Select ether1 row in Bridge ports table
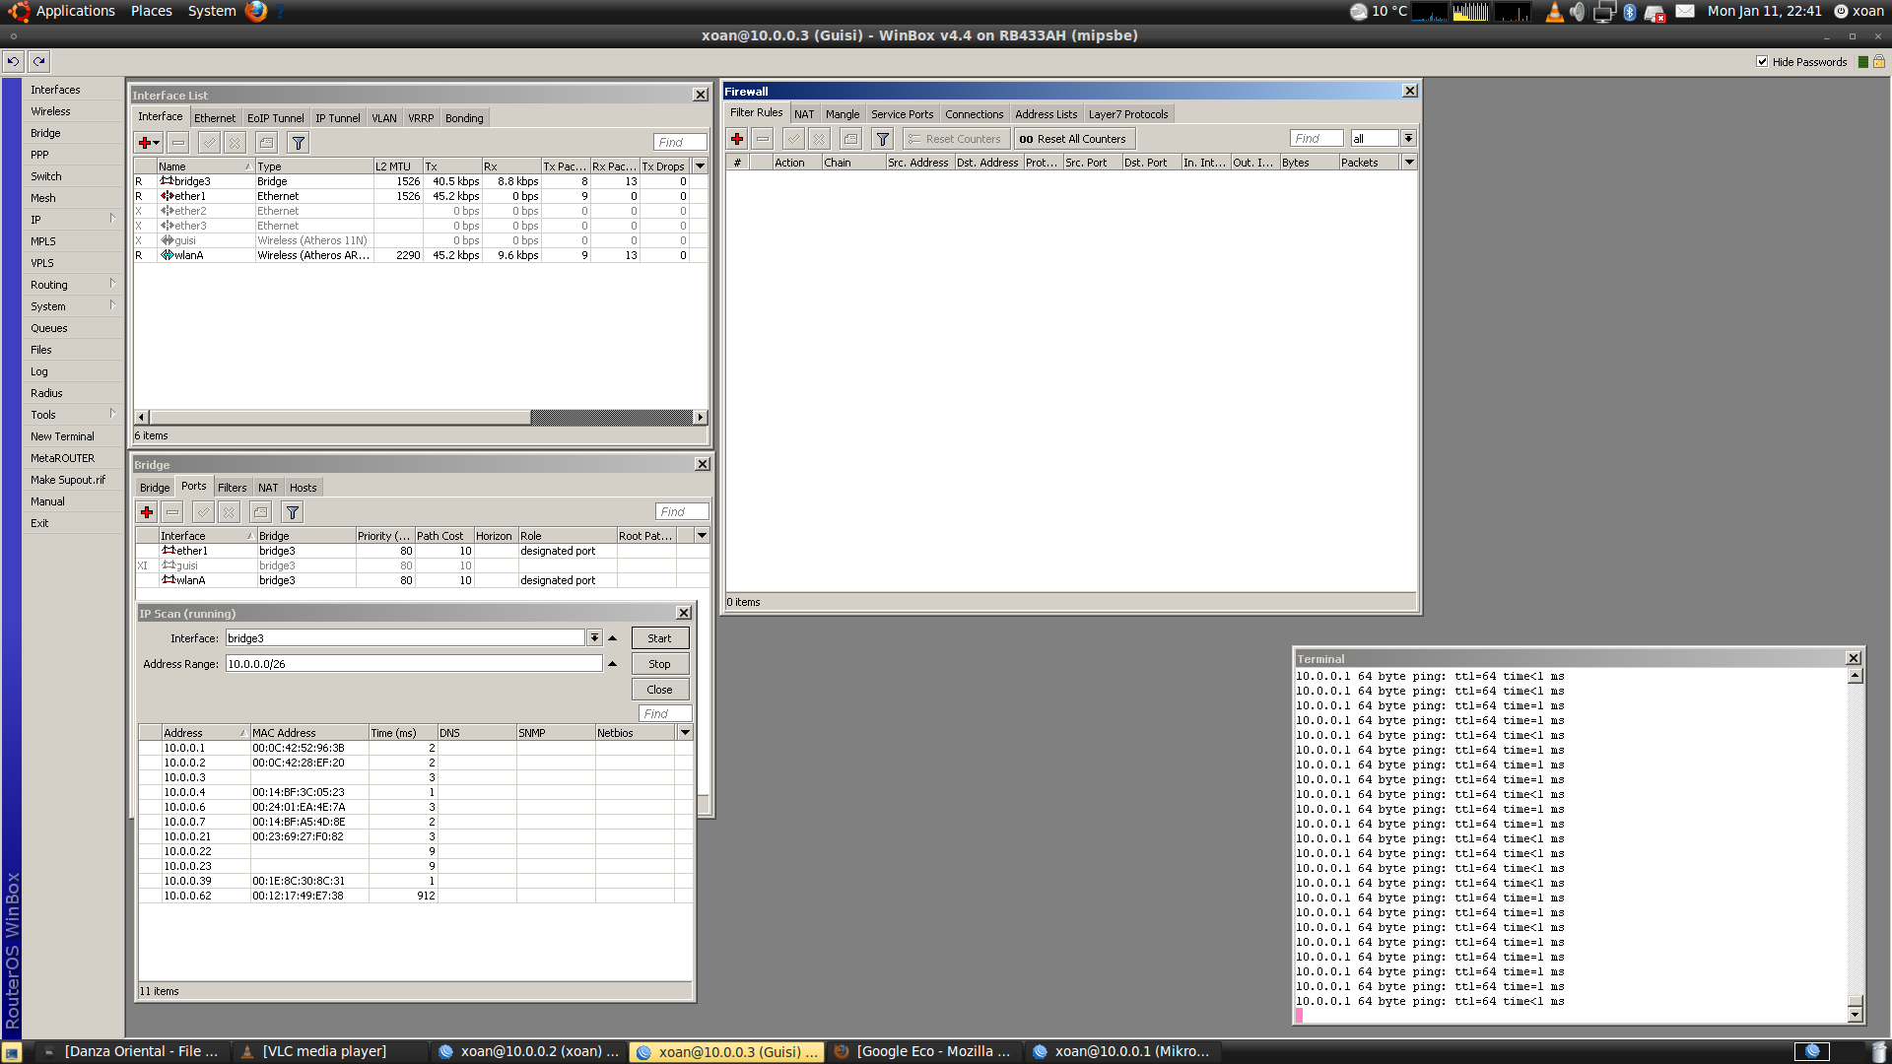 pos(422,551)
